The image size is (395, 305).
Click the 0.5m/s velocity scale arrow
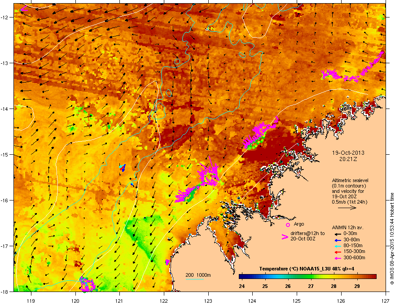click(x=347, y=208)
